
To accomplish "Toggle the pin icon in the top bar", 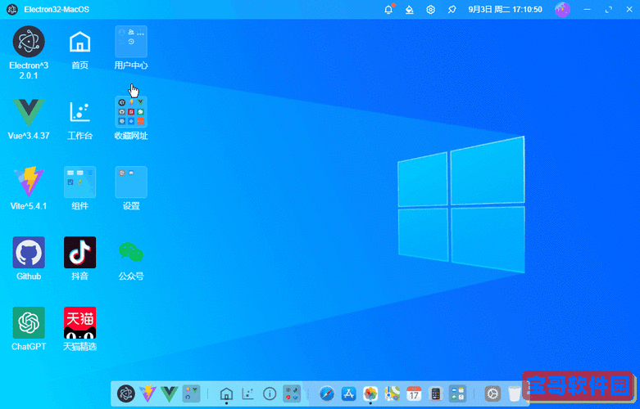I will 452,10.
